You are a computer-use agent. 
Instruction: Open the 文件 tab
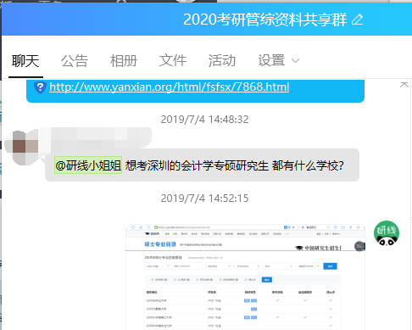(173, 61)
